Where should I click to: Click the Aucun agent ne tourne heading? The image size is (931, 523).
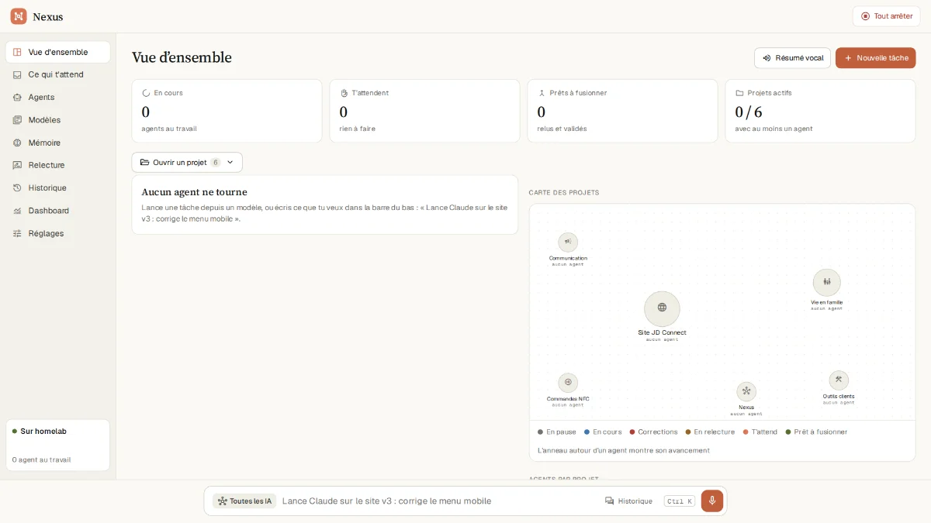tap(194, 192)
